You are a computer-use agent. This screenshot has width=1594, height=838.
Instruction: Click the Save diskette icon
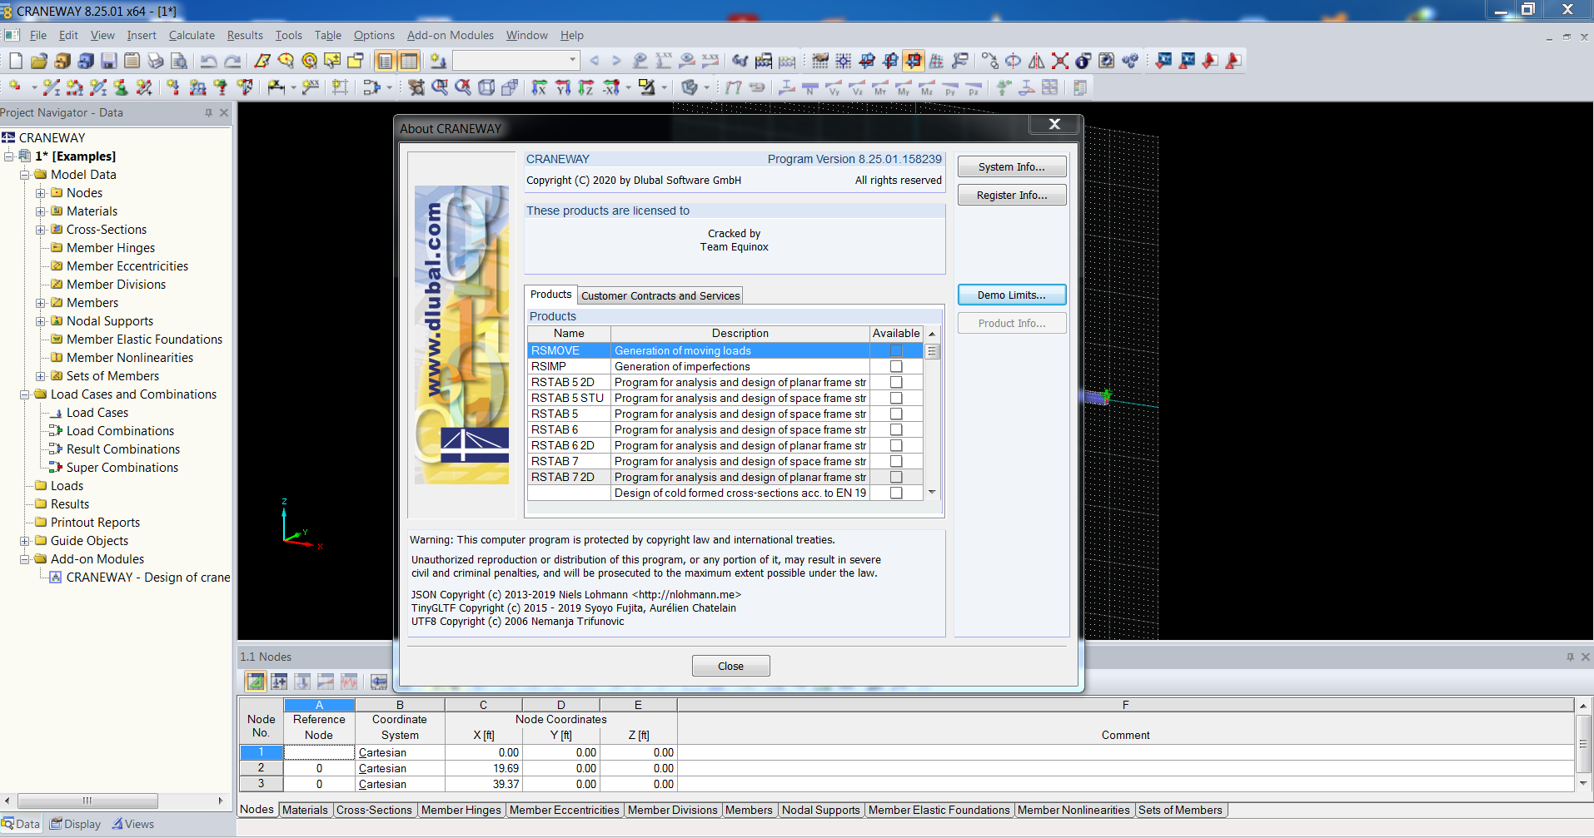[x=108, y=61]
